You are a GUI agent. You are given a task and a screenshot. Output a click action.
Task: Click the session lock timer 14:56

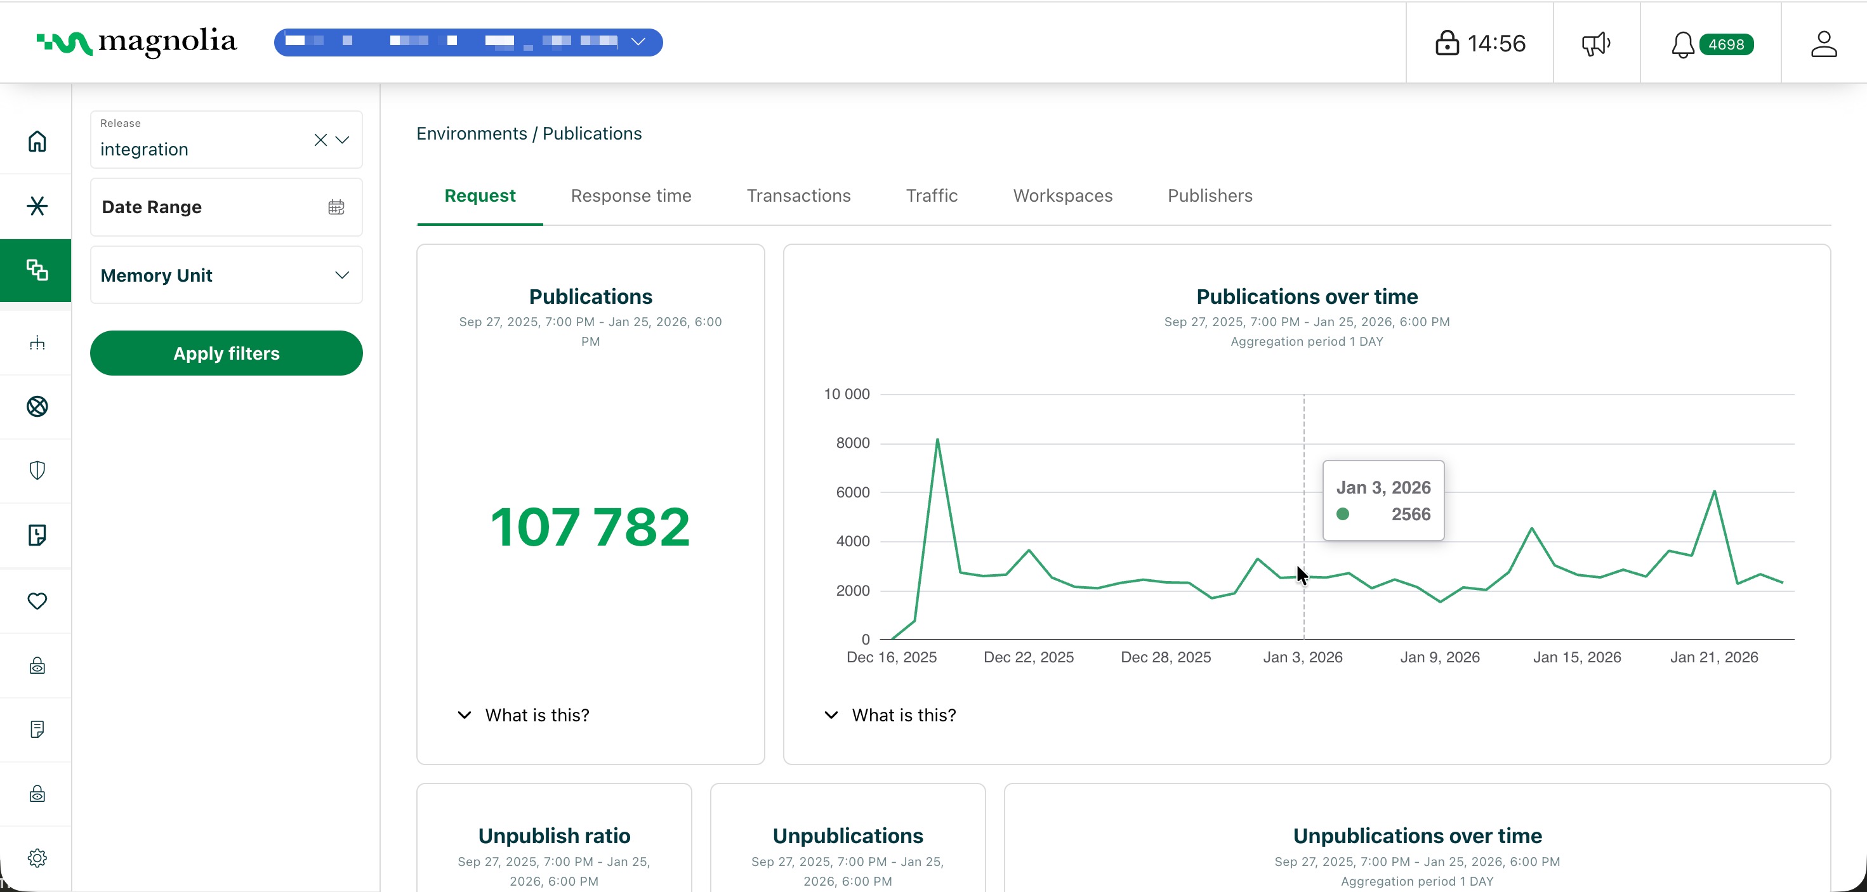[x=1480, y=44]
